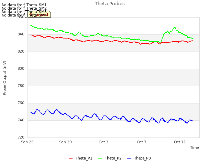Click the Probe Output (mV) axis title
Screen dimensions: 220x165
[4, 78]
